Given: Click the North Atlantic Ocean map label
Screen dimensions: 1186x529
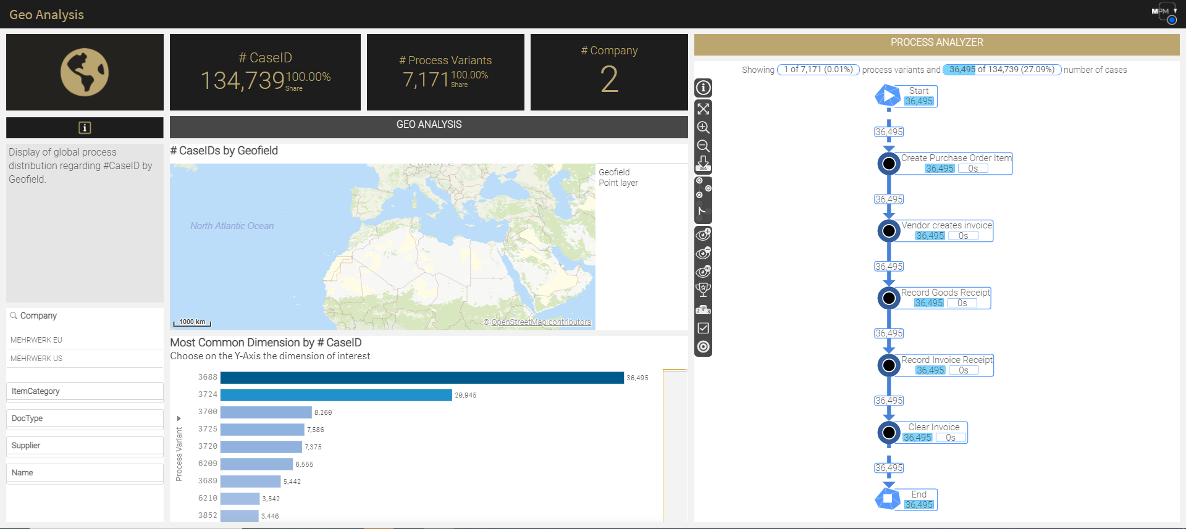Looking at the screenshot, I should click(x=232, y=226).
